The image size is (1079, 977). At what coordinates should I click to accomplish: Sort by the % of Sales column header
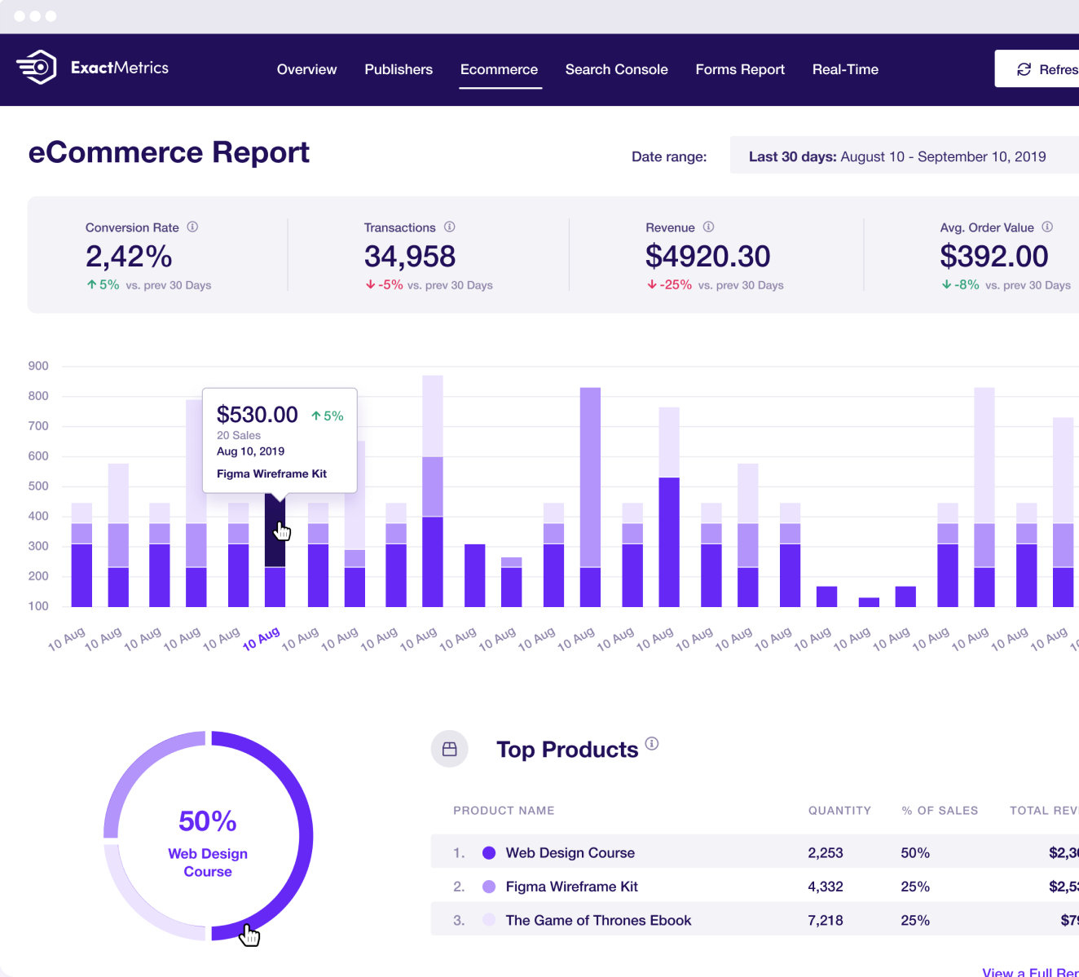point(939,810)
